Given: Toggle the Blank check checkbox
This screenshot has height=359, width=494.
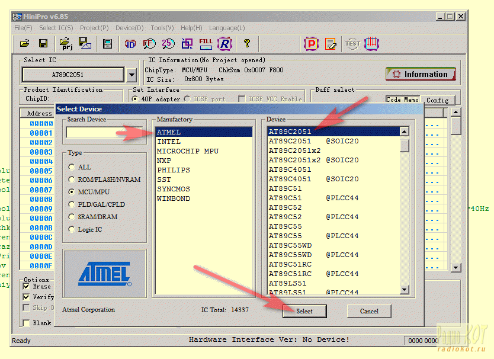Looking at the screenshot, I should coord(27,323).
